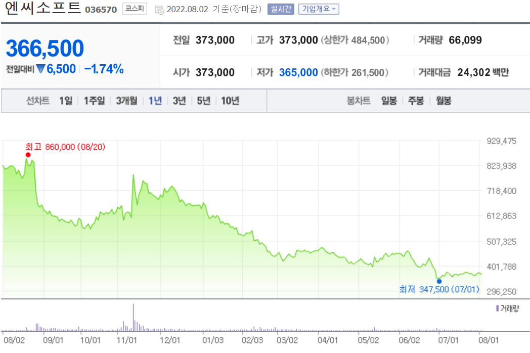Select the 1년 line chart tab
The width and height of the screenshot is (530, 353).
click(x=155, y=101)
